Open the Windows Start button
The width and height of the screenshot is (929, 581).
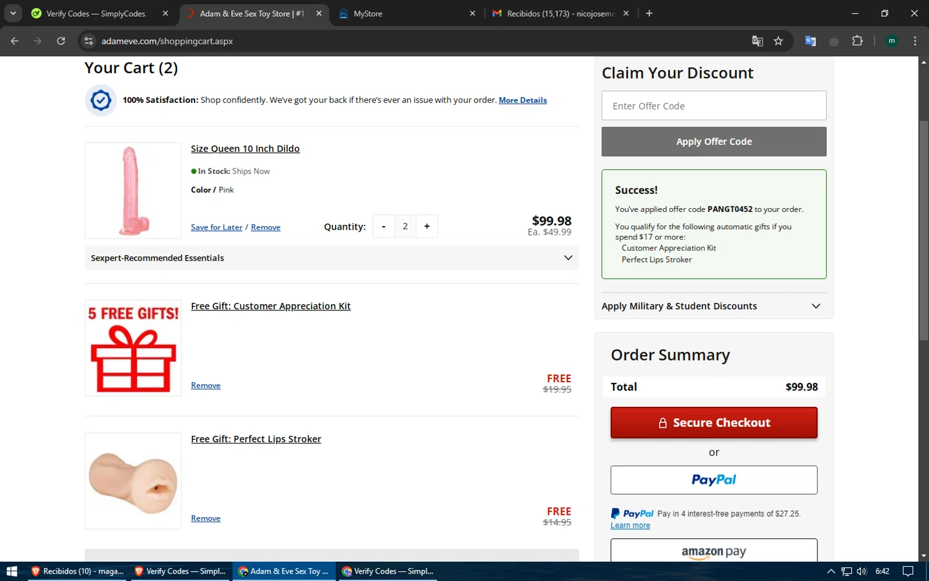point(11,571)
